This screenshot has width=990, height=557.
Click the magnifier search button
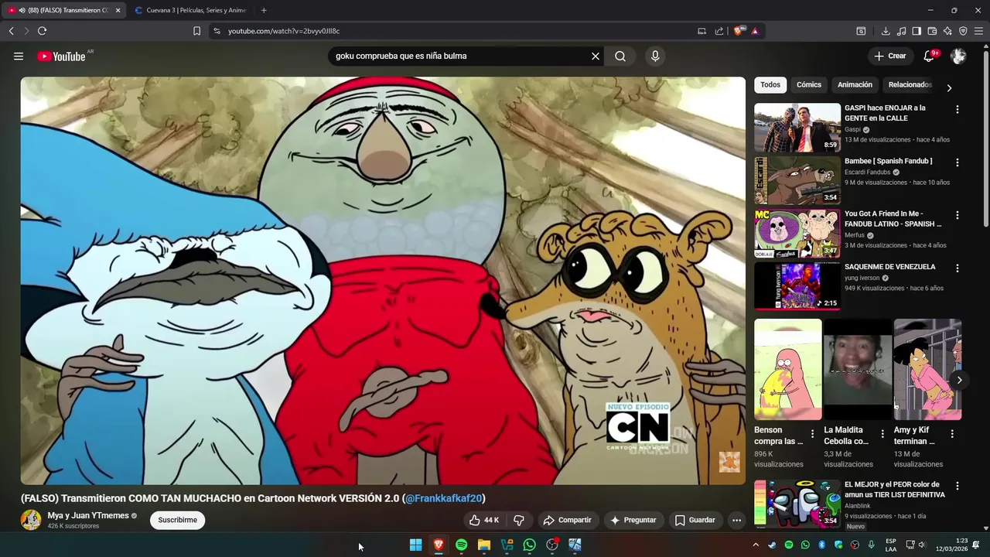point(620,56)
